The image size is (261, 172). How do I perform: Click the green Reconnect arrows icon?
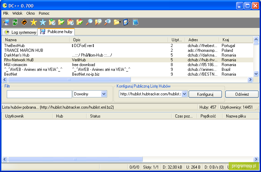click(x=15, y=22)
